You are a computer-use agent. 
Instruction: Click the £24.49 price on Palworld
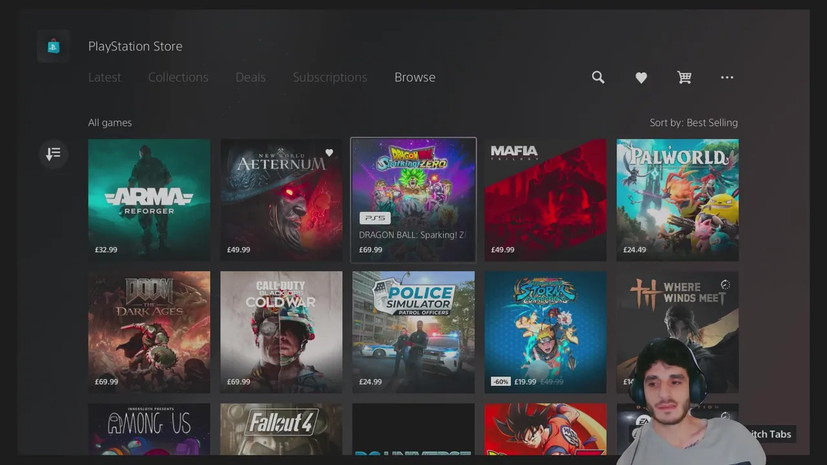[x=634, y=250]
